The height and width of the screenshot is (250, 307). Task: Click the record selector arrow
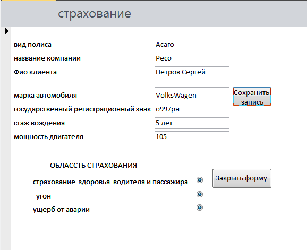point(7,31)
